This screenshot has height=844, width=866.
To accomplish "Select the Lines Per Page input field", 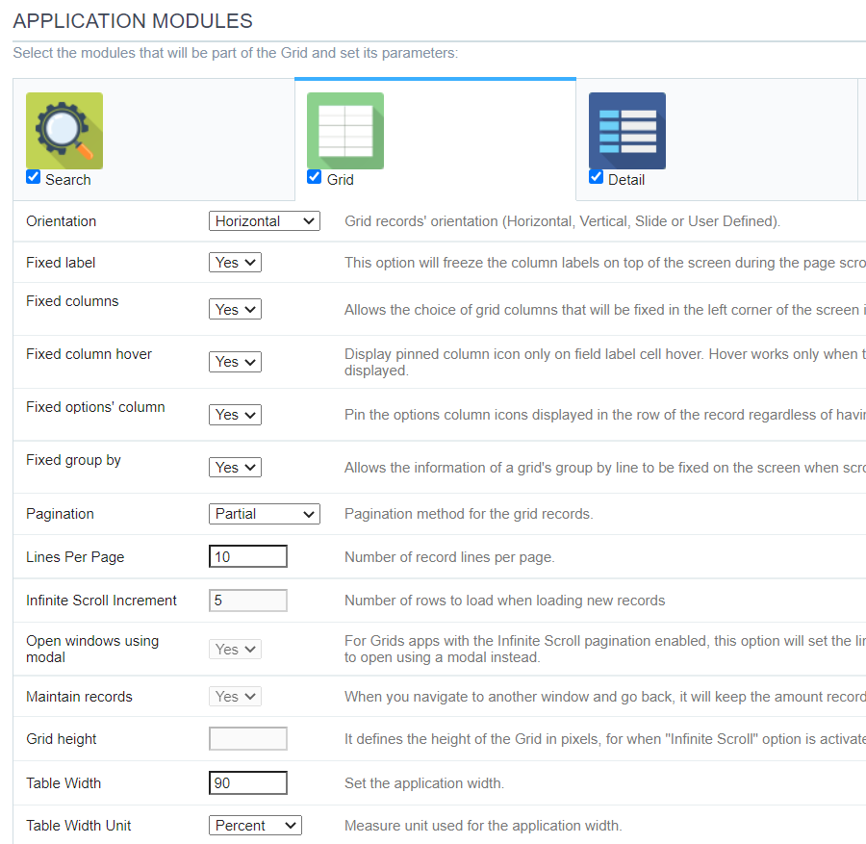I will pos(247,555).
